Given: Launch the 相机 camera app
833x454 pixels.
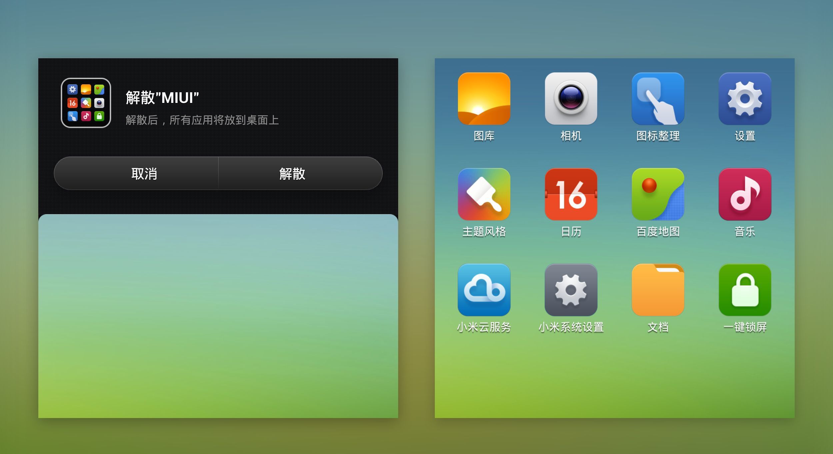Looking at the screenshot, I should click(x=571, y=99).
